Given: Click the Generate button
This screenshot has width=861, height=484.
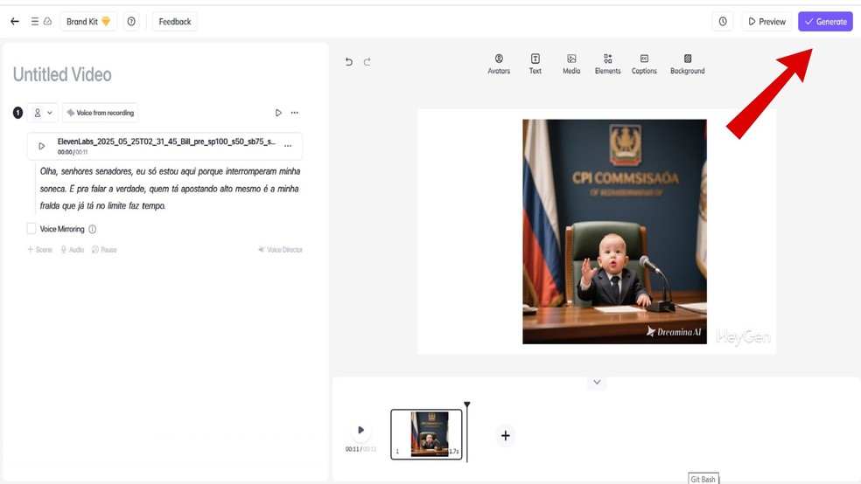Looking at the screenshot, I should (x=825, y=21).
